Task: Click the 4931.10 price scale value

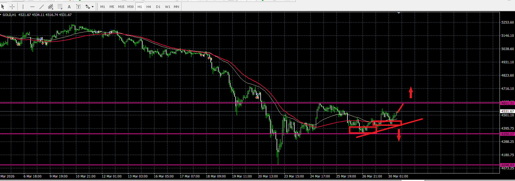Action: click(x=507, y=62)
